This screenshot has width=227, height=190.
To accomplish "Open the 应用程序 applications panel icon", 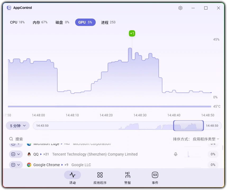I will [x=100, y=175].
